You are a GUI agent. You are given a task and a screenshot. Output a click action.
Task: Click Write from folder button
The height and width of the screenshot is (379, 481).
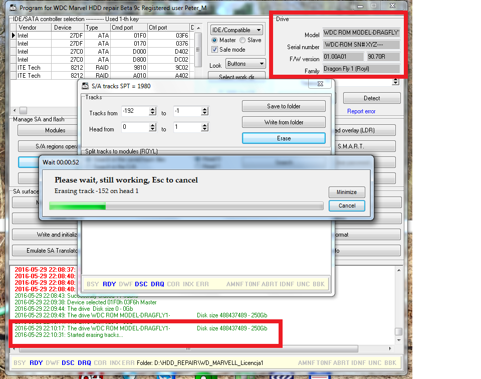click(x=284, y=122)
